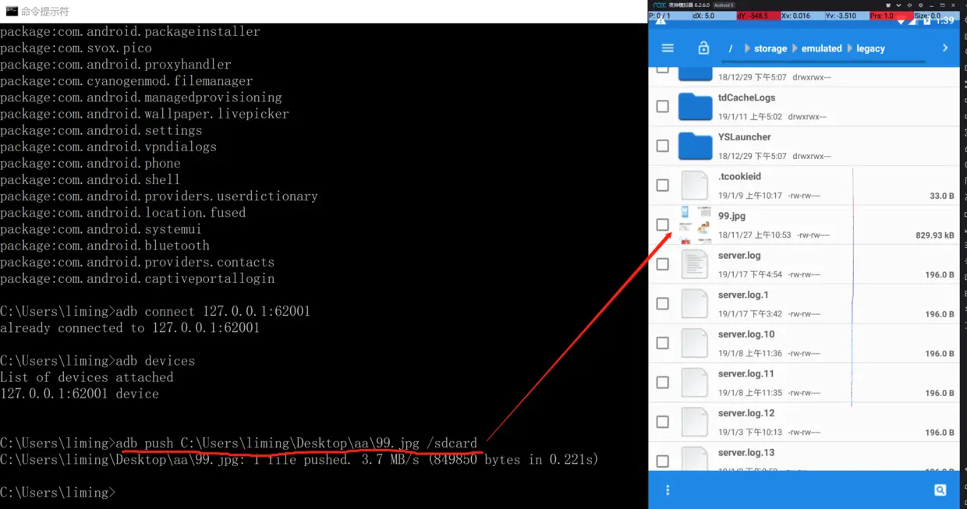Tap the server.log file name
This screenshot has height=509, width=967.
coord(739,255)
